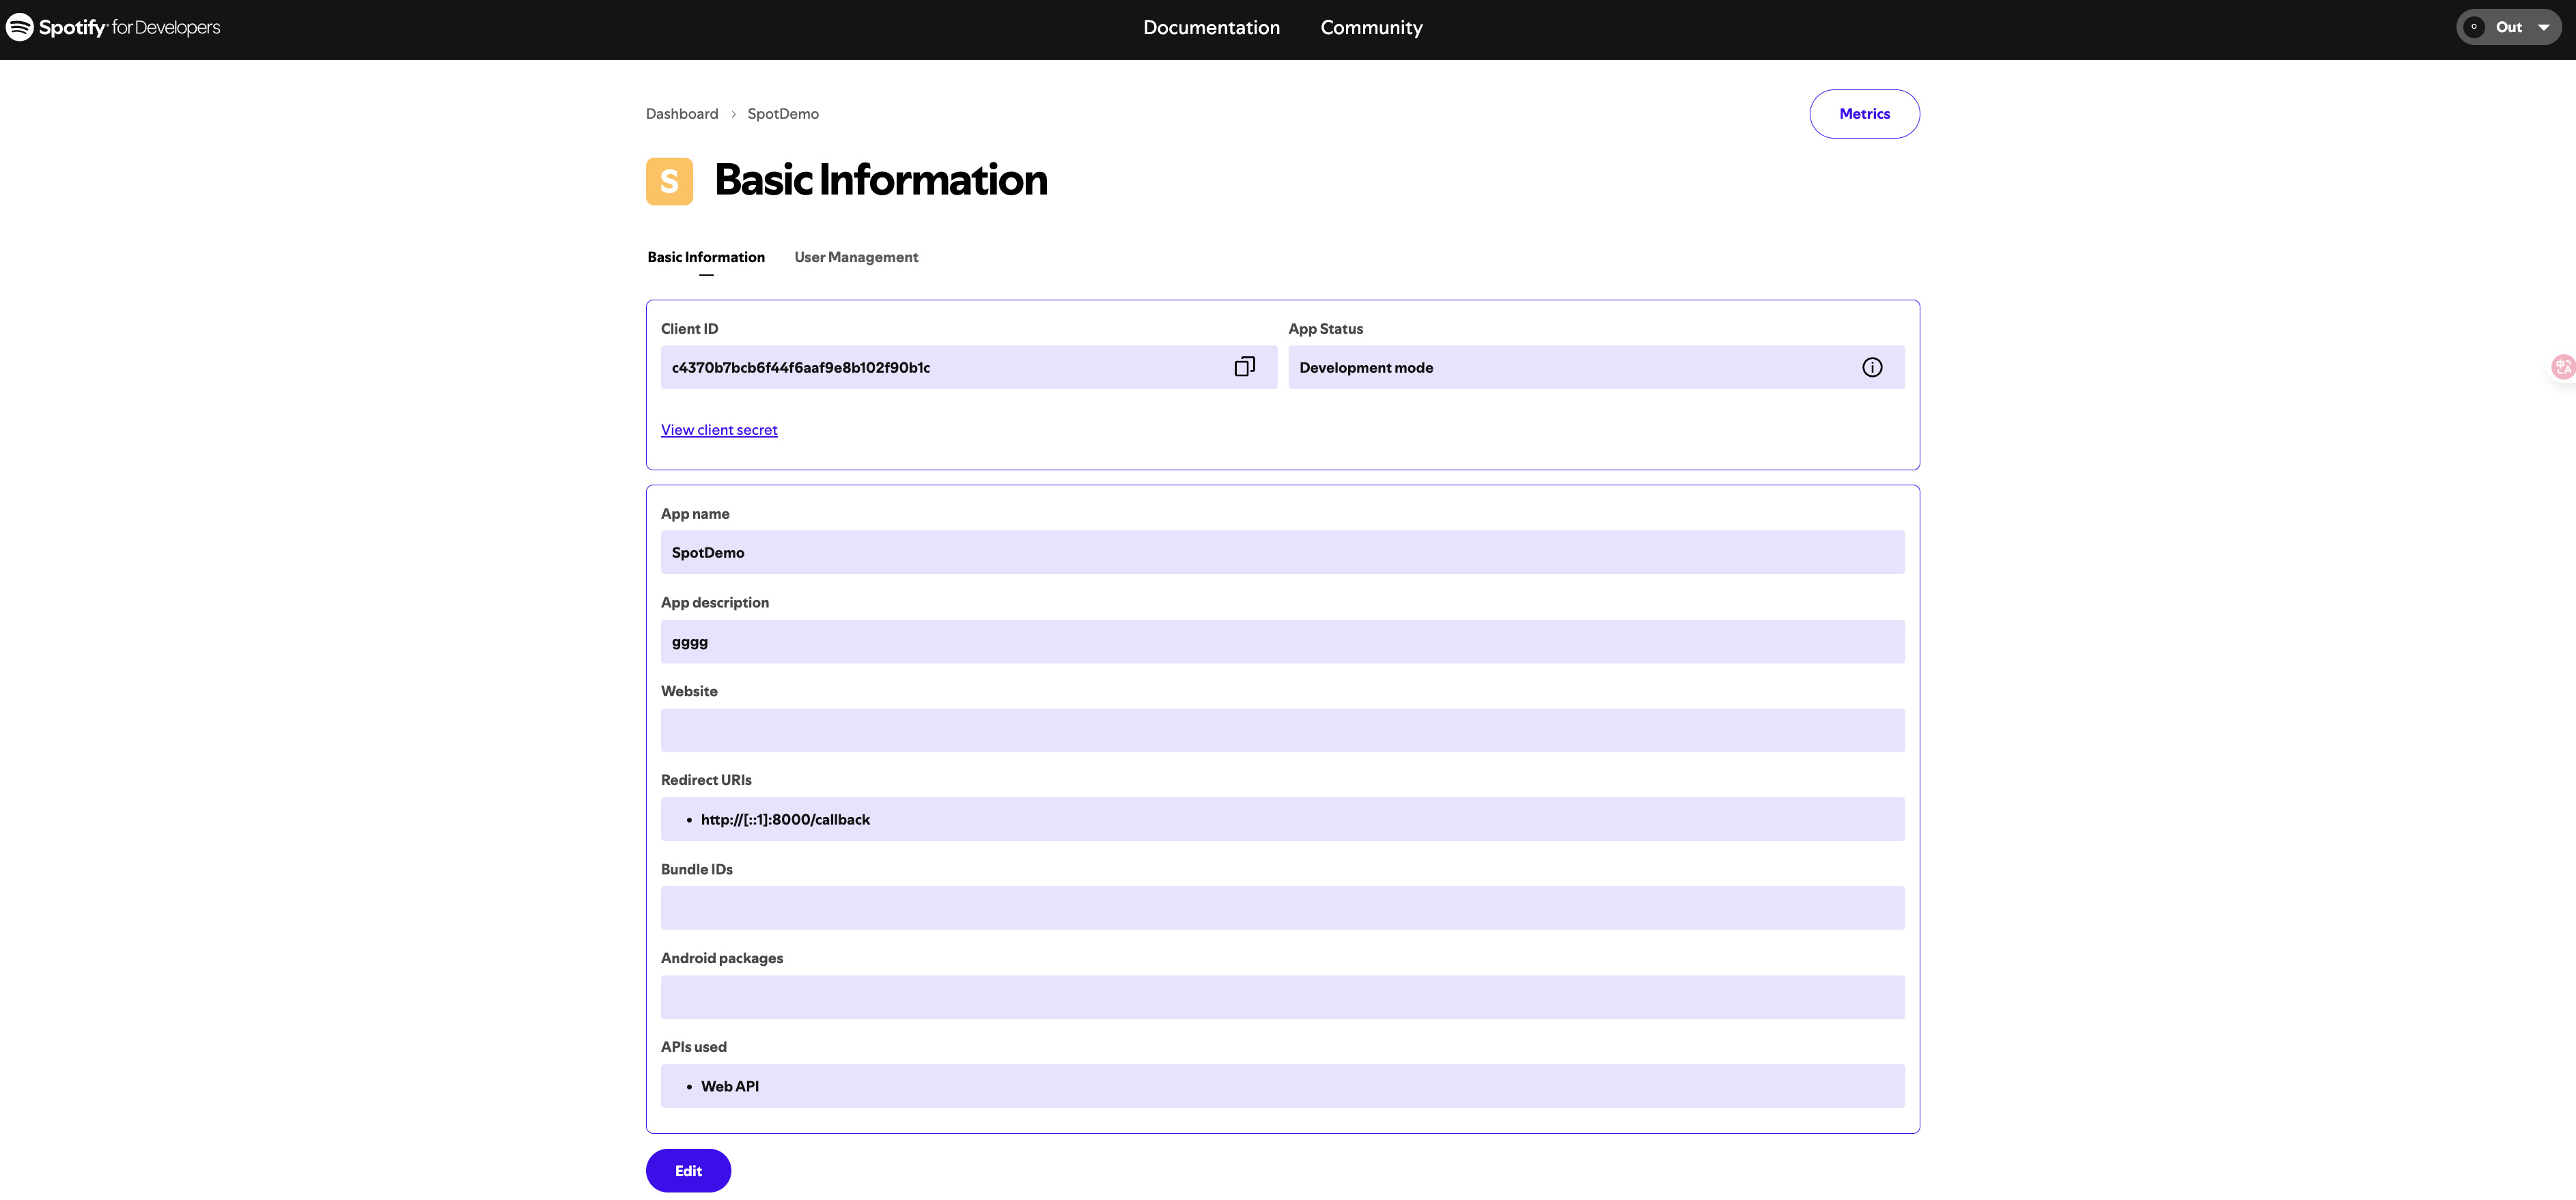Viewport: 2576px width, 1200px height.
Task: Click the Out account name text
Action: [2508, 27]
